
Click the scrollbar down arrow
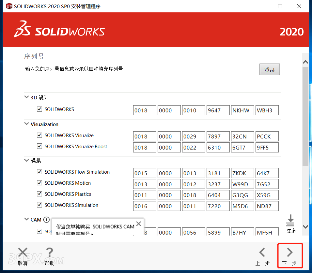point(305,227)
